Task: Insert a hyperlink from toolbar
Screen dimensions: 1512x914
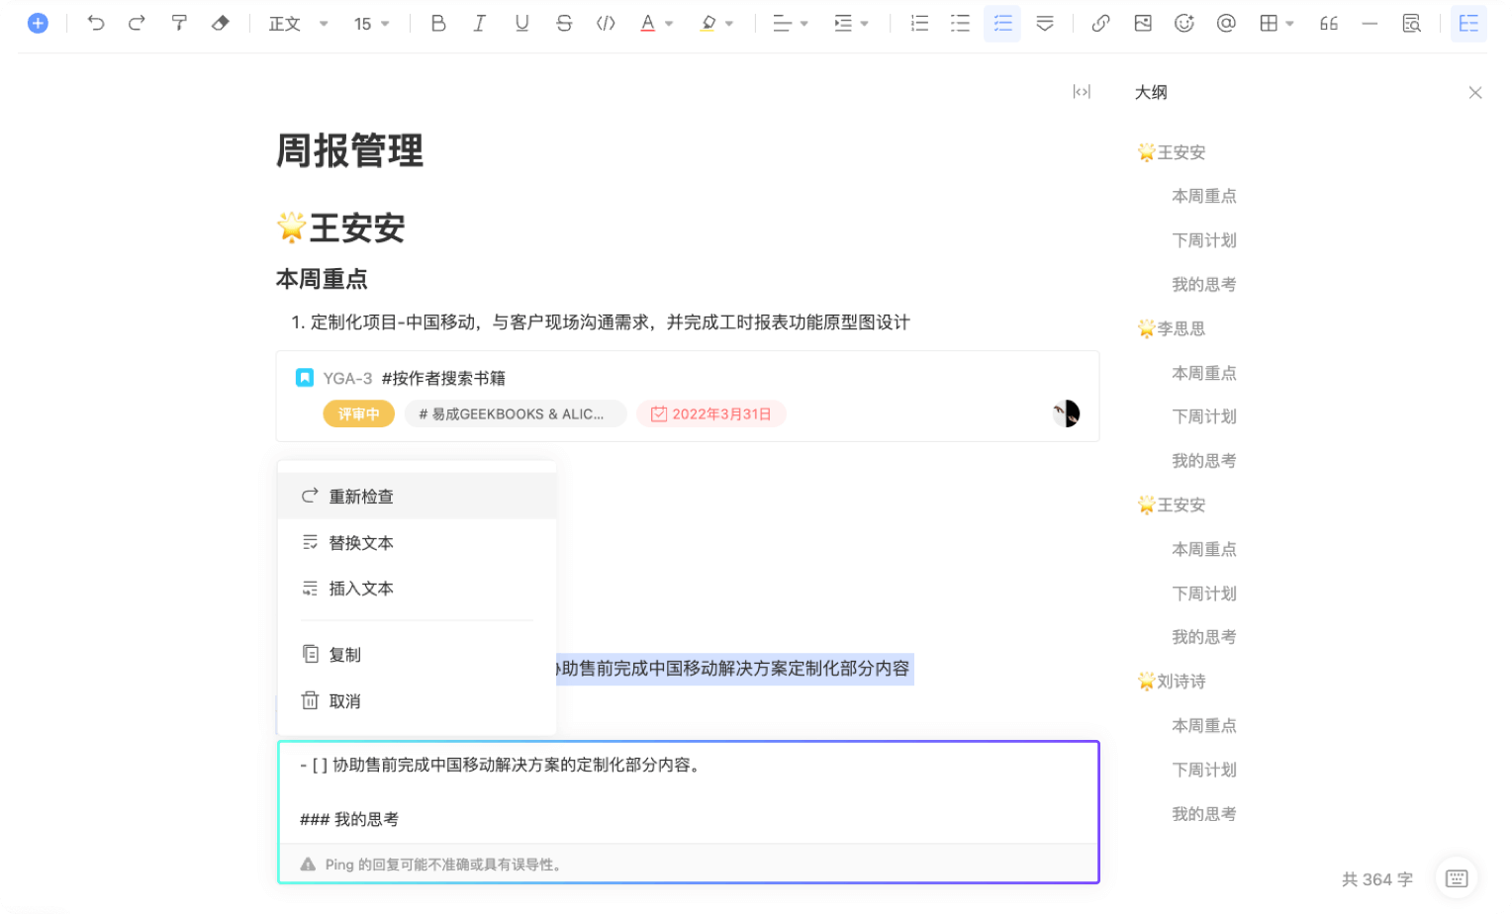Action: coord(1100,23)
